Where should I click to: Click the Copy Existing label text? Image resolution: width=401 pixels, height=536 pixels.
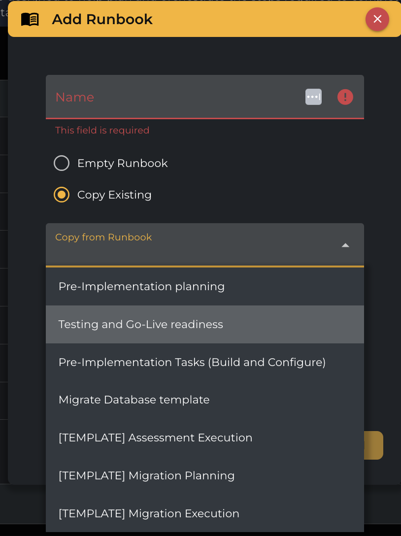(114, 195)
